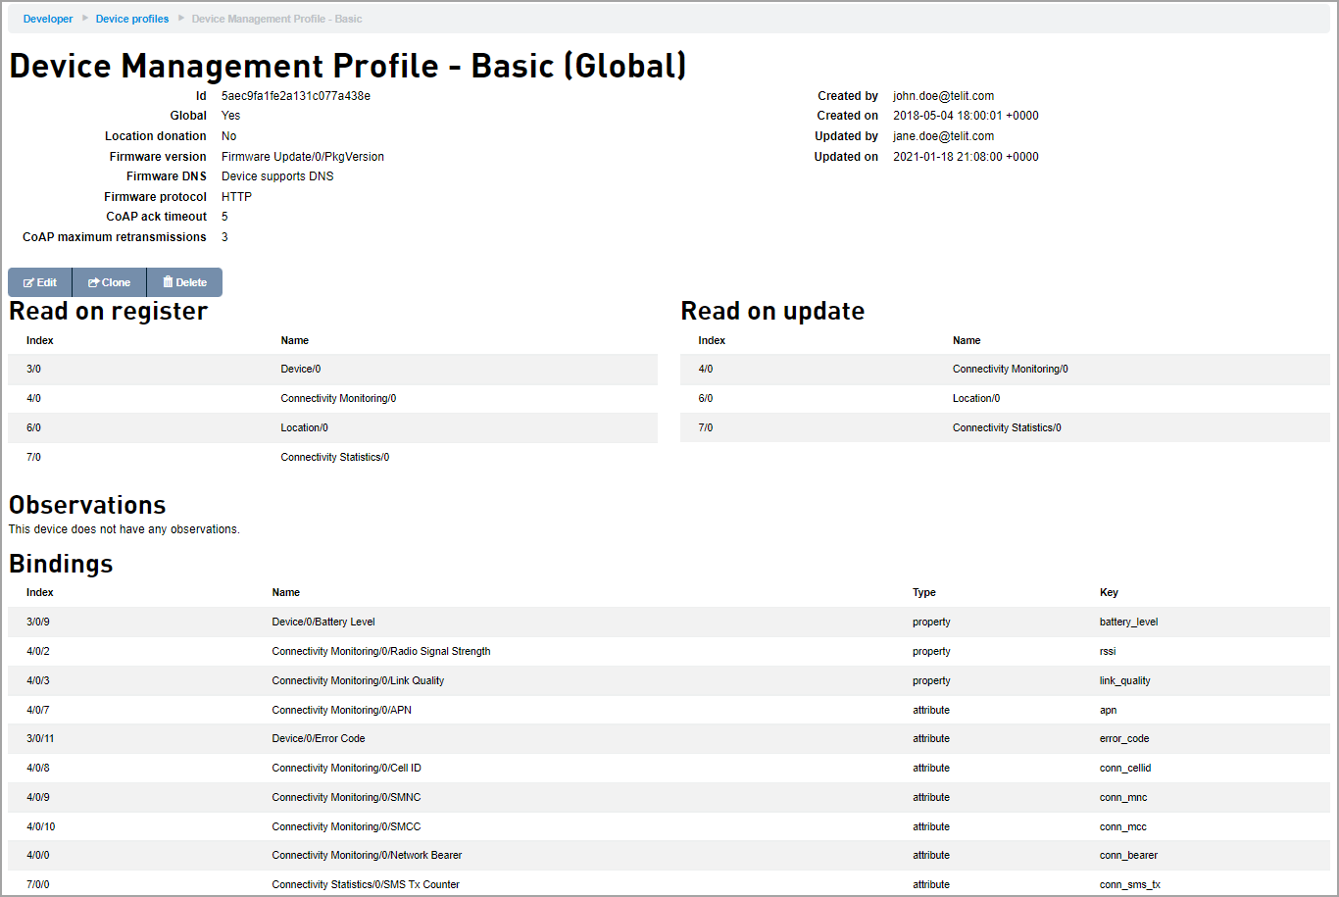The width and height of the screenshot is (1339, 897).
Task: Click the Device/0/Battery Level binding row
Action: (323, 622)
